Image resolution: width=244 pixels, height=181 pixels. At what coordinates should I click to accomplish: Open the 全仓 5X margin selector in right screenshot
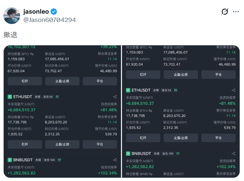tap(167, 90)
